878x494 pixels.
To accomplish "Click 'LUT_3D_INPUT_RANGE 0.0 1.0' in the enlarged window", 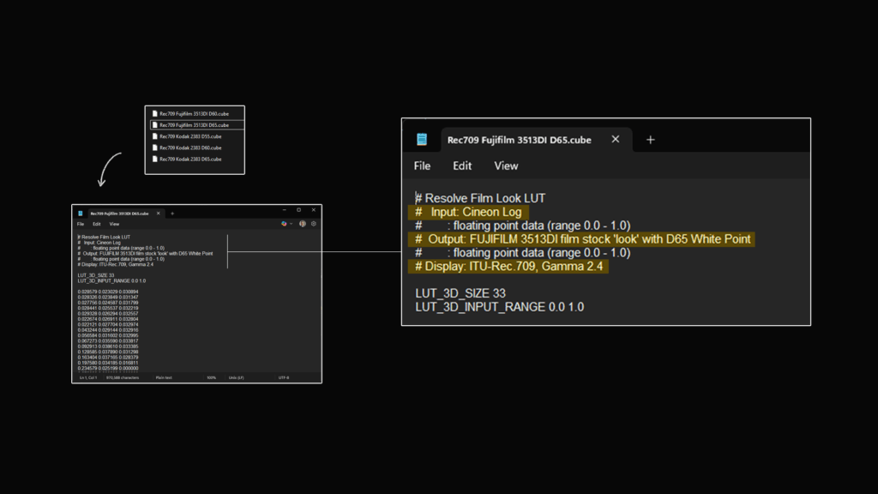I will pyautogui.click(x=500, y=307).
